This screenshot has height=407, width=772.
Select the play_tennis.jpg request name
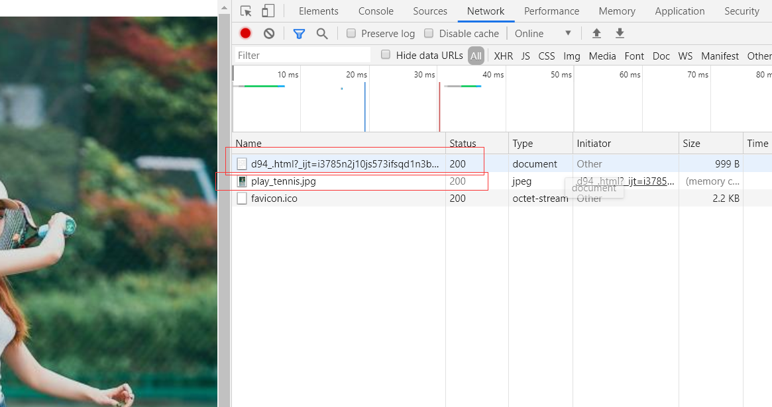[x=284, y=181]
